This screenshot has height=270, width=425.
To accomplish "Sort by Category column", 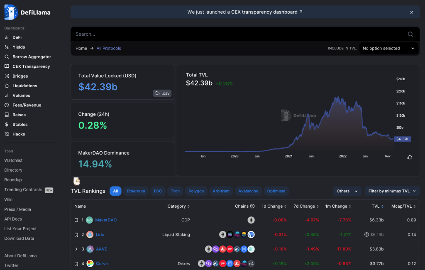I will tap(178, 206).
